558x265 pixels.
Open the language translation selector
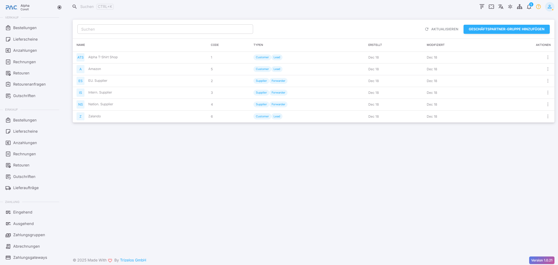501,7
